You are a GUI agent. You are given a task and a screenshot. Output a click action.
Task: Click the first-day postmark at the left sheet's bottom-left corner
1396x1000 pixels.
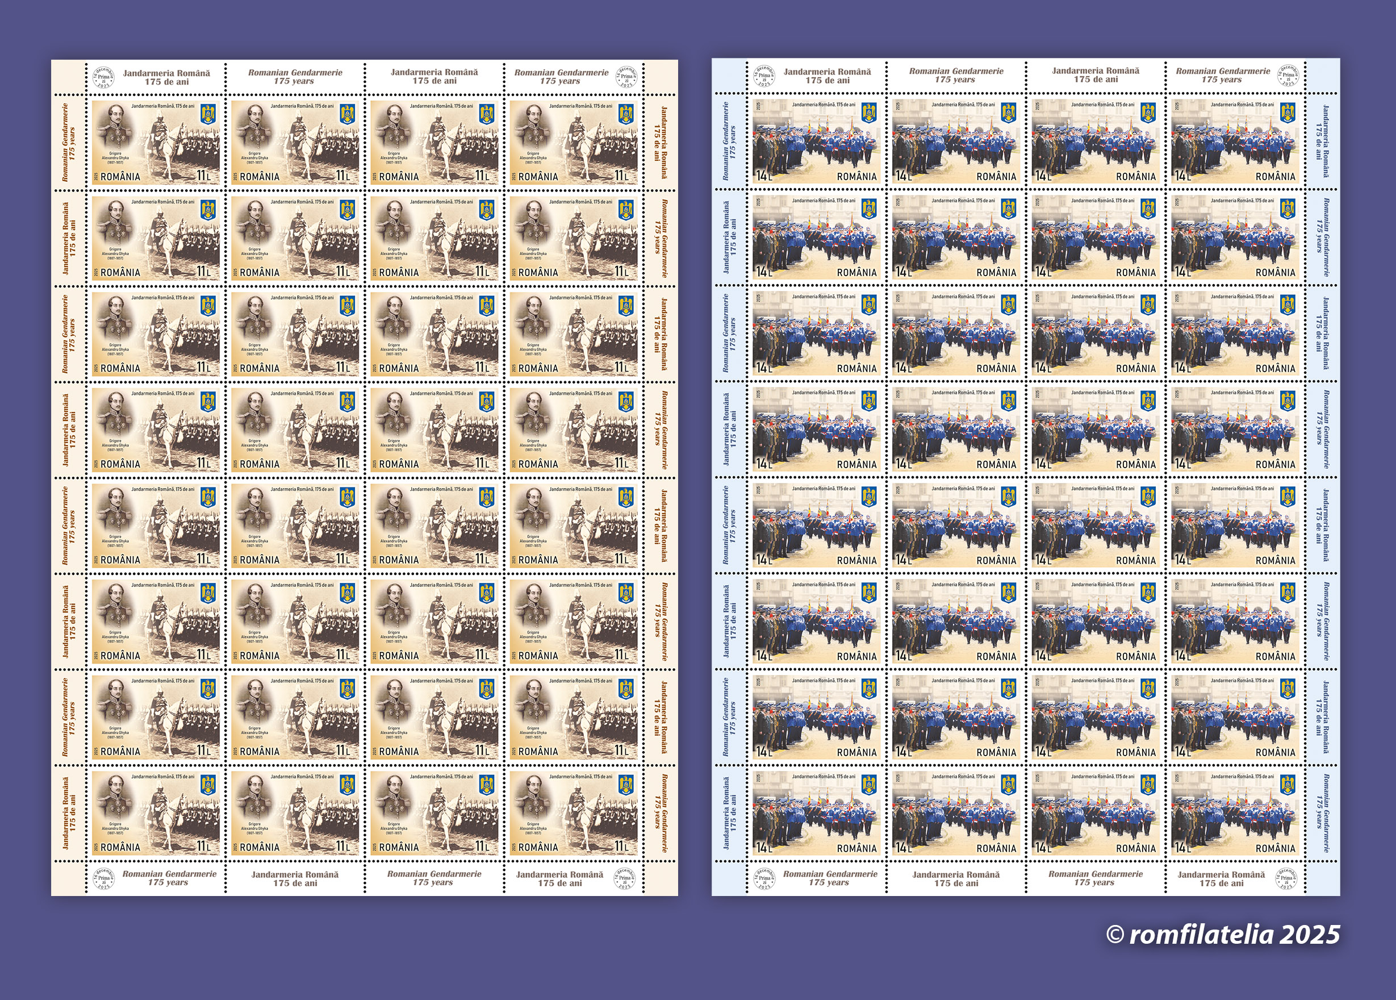(103, 879)
